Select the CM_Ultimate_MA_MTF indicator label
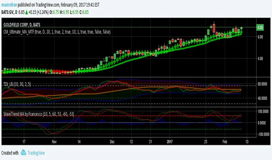Viewport: 272px width, 160px height. point(57,32)
